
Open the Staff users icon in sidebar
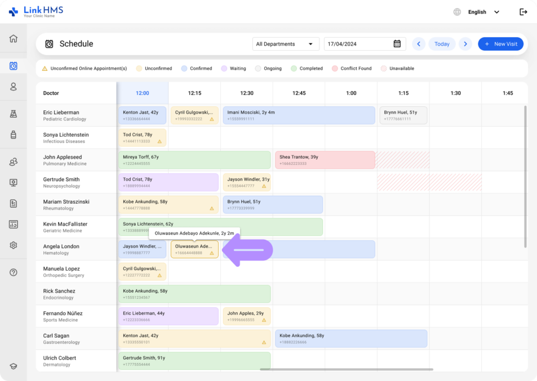tap(13, 162)
